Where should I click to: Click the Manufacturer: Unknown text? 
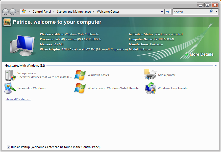coord(146,44)
